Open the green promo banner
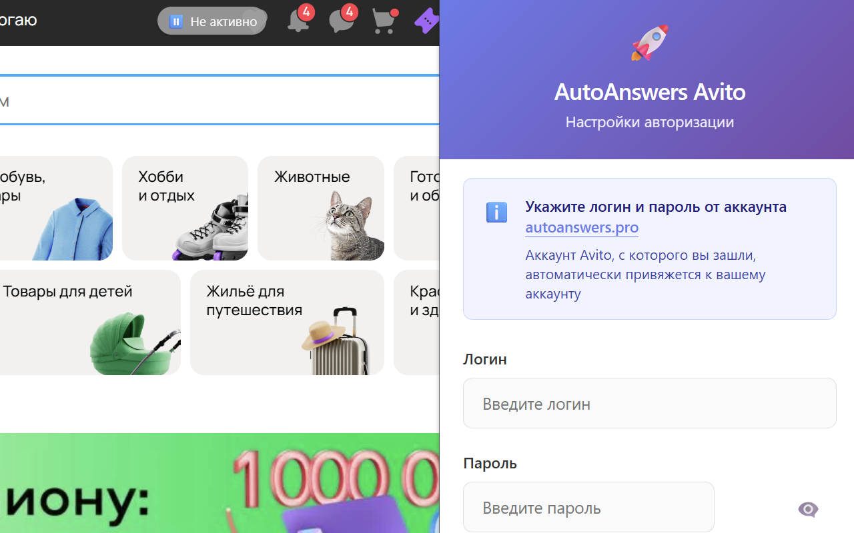This screenshot has height=533, width=854. 220,483
